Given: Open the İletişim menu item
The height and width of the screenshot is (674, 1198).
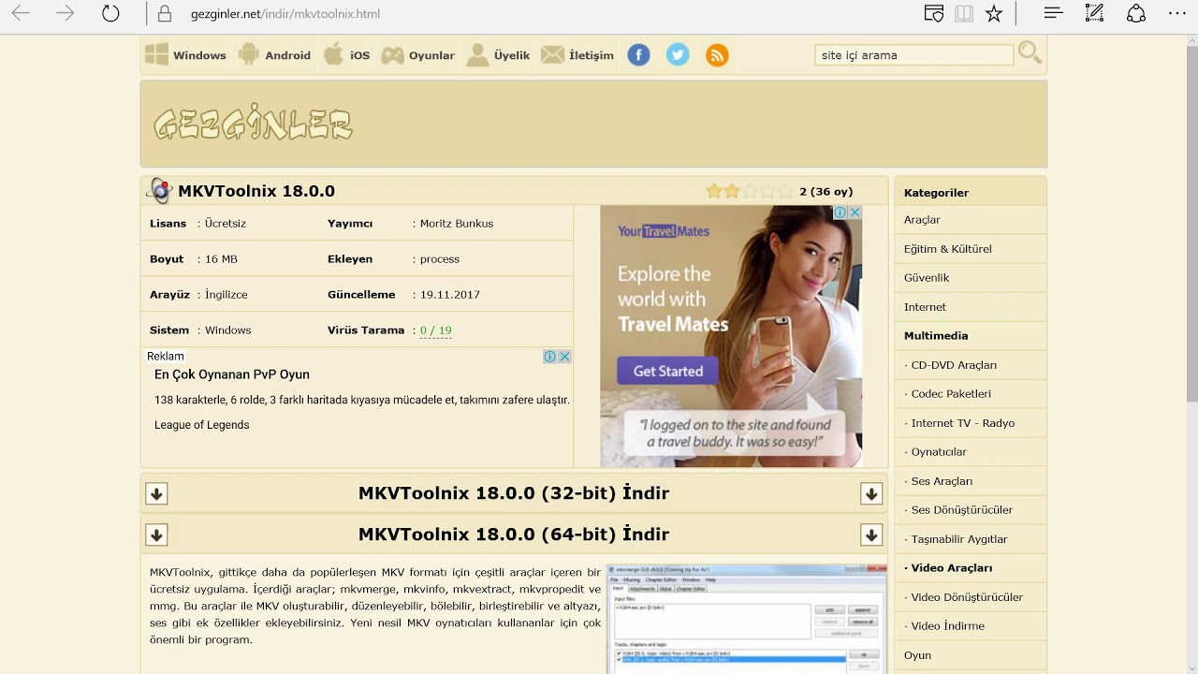Looking at the screenshot, I should [x=577, y=55].
